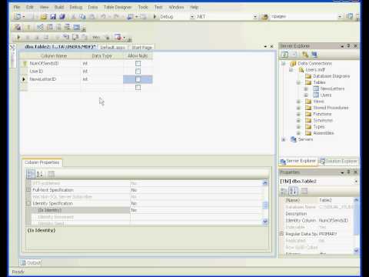Click the Data Type cell of UserID row

(102, 71)
